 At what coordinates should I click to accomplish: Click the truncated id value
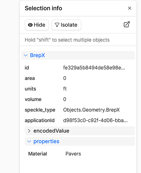(x=94, y=68)
